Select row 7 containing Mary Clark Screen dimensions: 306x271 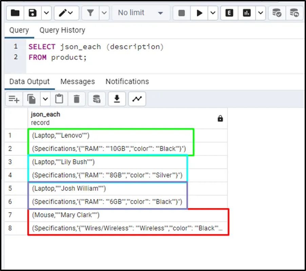(x=66, y=215)
